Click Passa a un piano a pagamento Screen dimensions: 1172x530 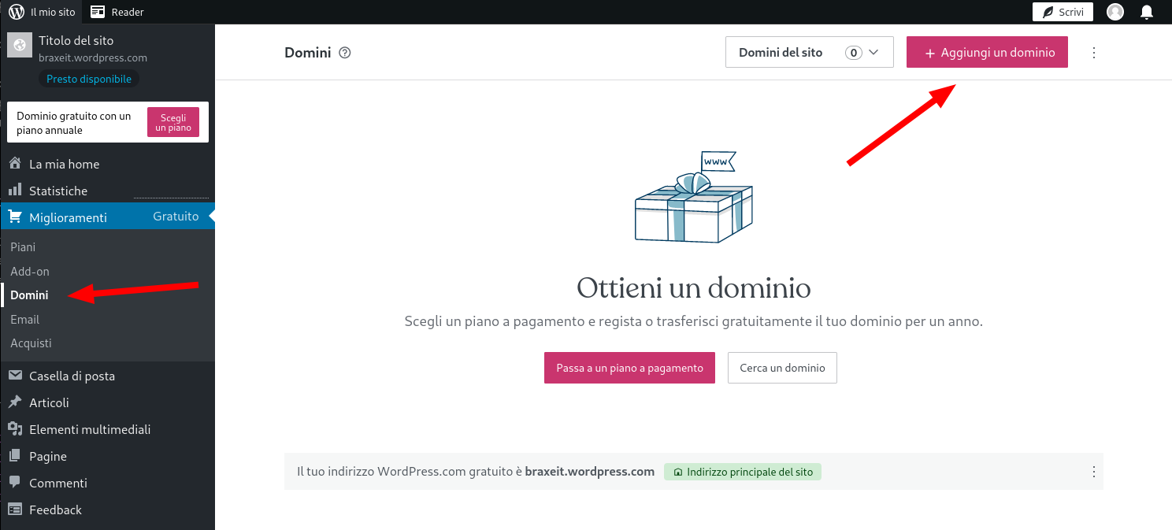coord(629,368)
